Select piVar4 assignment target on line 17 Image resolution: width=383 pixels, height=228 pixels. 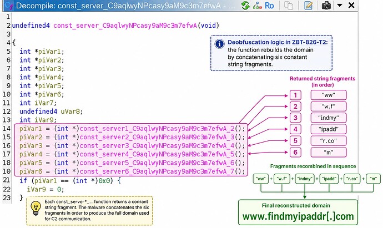click(31, 154)
